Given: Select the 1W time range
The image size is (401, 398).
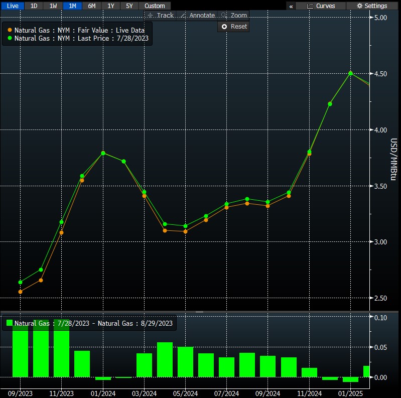Looking at the screenshot, I should tap(53, 6).
